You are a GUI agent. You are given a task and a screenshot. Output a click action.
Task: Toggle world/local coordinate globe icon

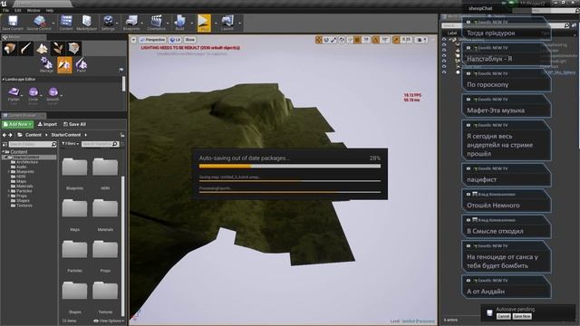coord(343,40)
